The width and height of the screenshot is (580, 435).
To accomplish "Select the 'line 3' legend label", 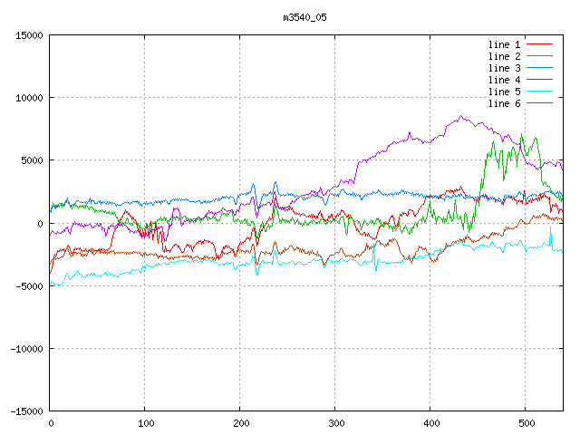I will [x=504, y=68].
